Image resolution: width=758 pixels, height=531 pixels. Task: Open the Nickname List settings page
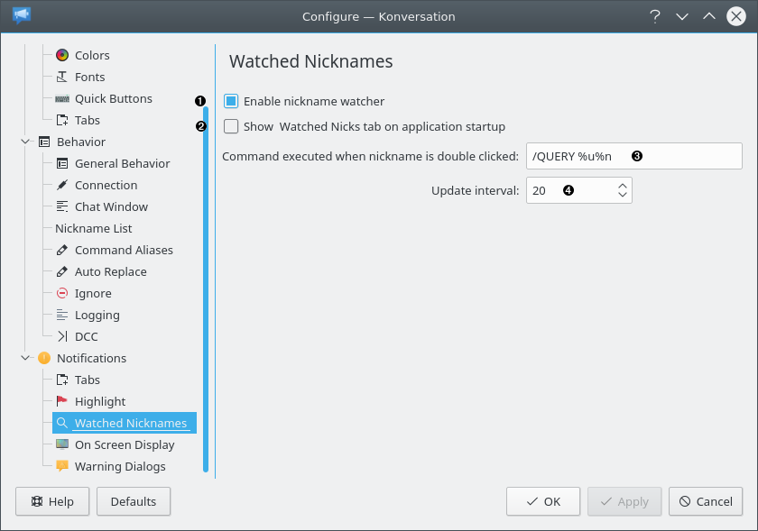click(94, 228)
